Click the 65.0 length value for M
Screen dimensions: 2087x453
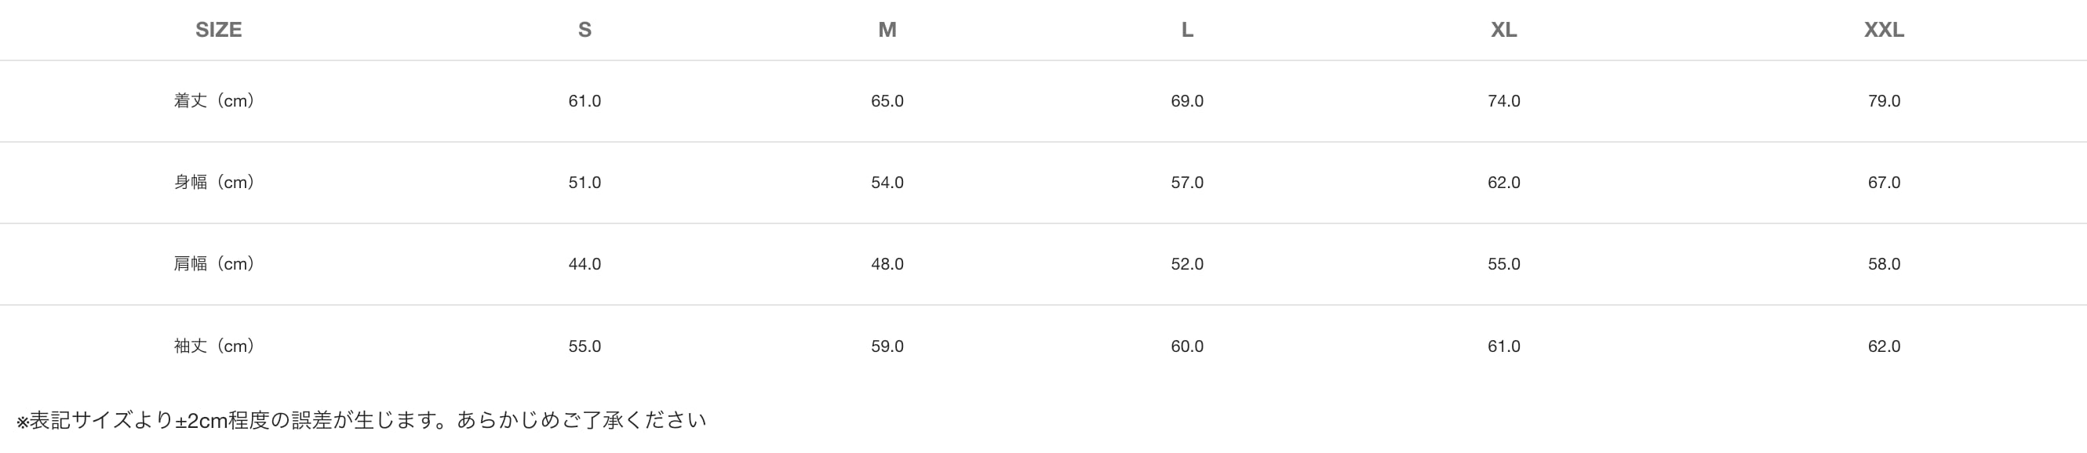click(887, 101)
